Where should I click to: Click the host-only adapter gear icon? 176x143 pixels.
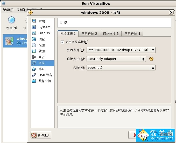tap(151, 59)
